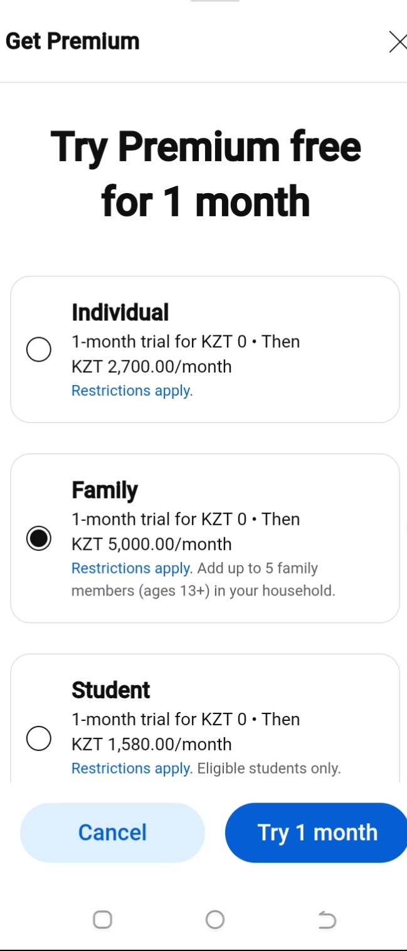
Task: Tap the Get Premium header title
Action: click(x=73, y=41)
